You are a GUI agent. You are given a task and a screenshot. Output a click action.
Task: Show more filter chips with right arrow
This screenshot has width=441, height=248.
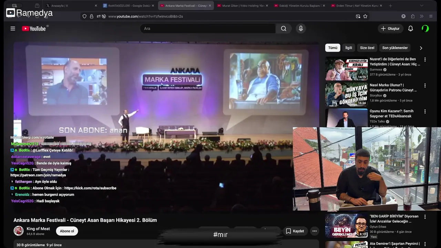click(x=421, y=48)
